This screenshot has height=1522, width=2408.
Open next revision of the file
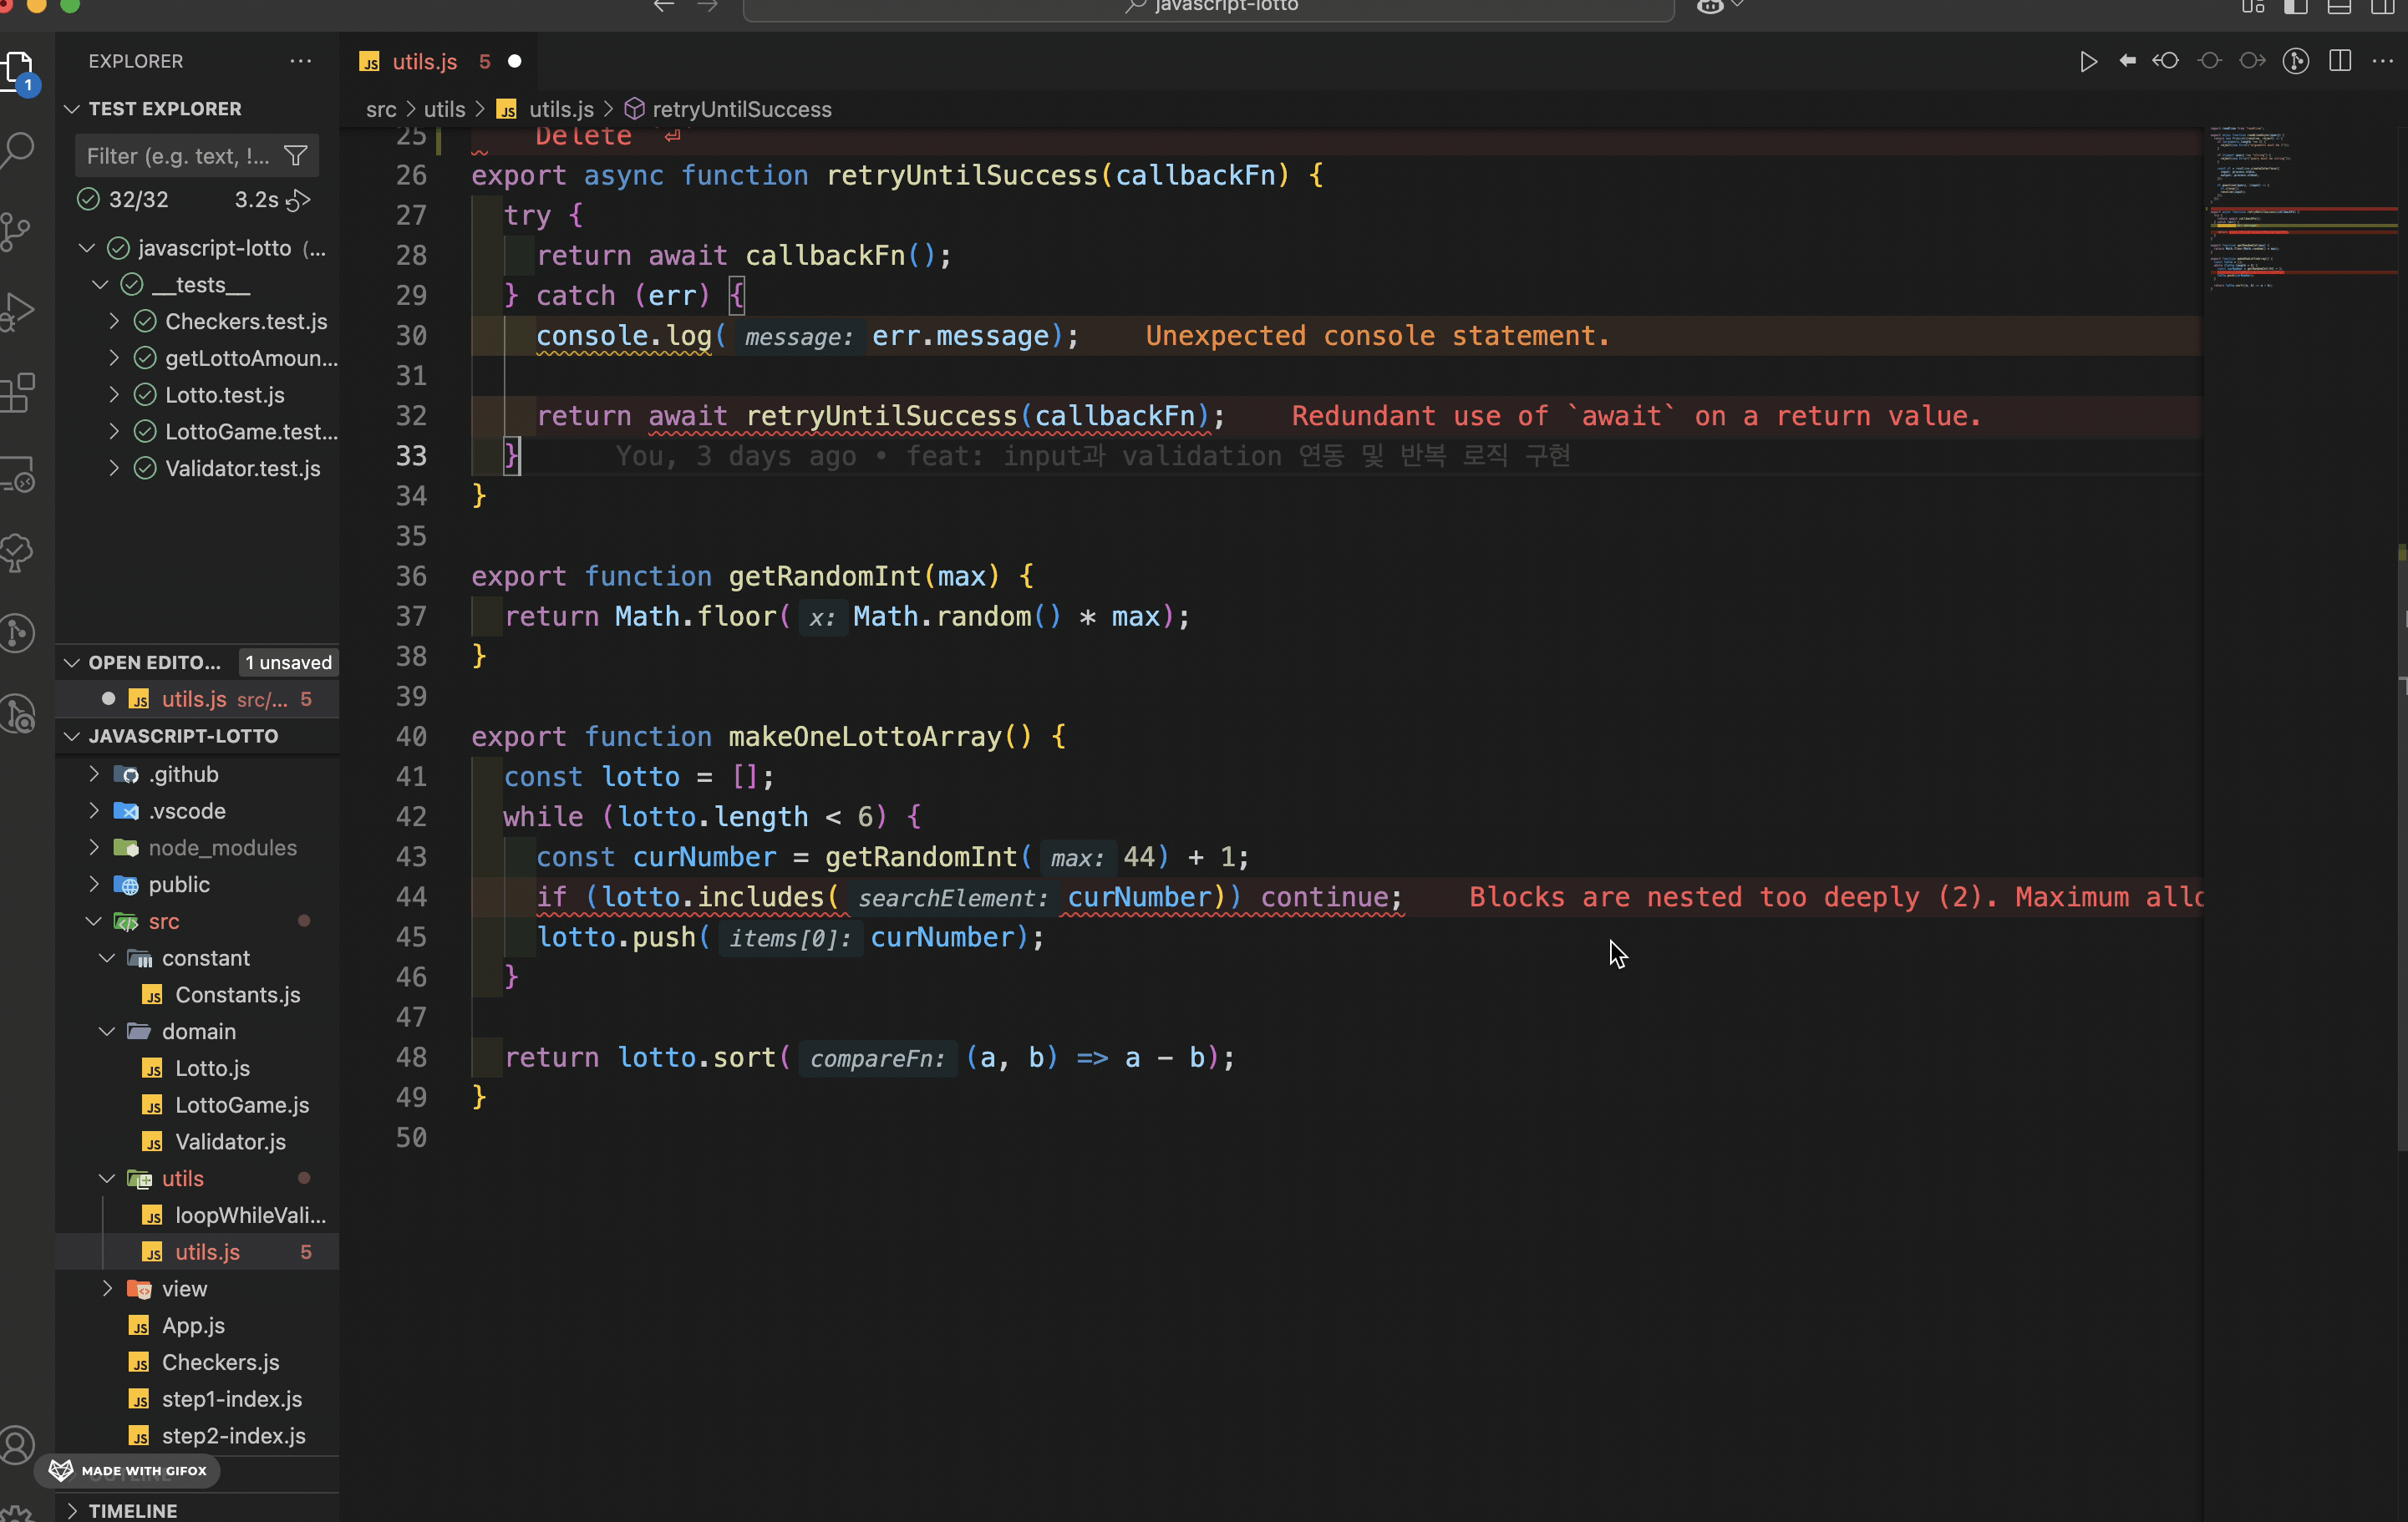[x=2252, y=61]
